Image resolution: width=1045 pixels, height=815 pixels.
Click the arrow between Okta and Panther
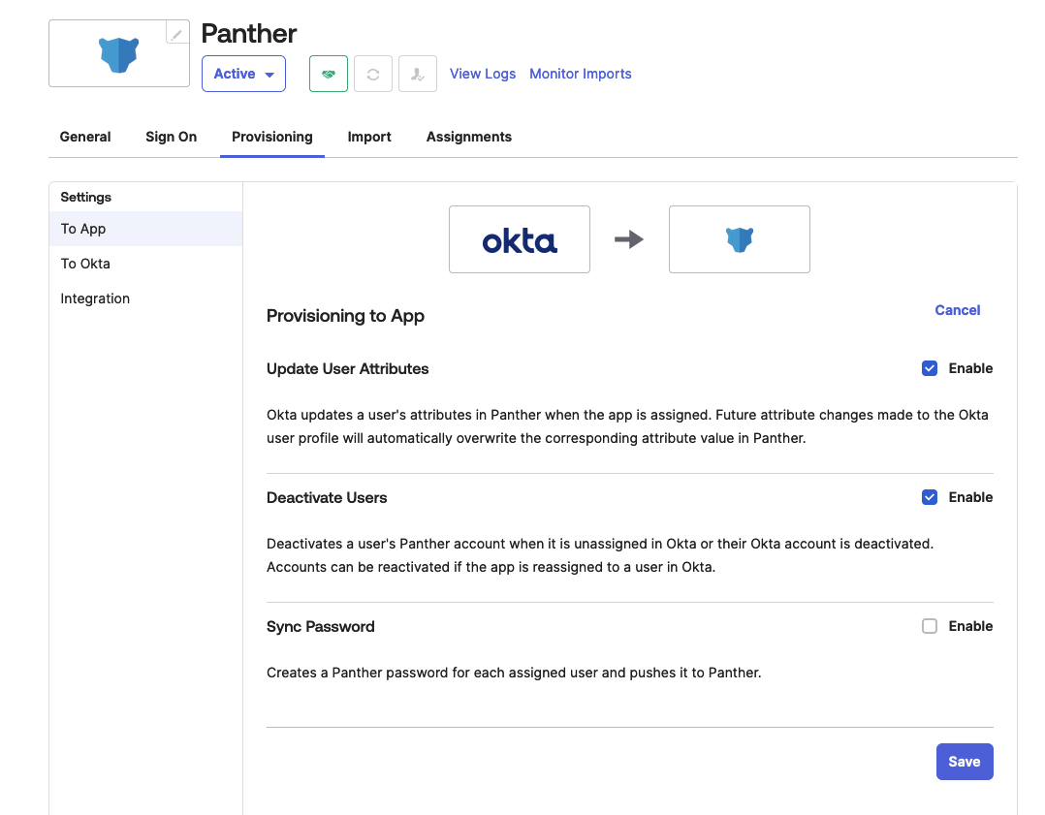pyautogui.click(x=628, y=239)
